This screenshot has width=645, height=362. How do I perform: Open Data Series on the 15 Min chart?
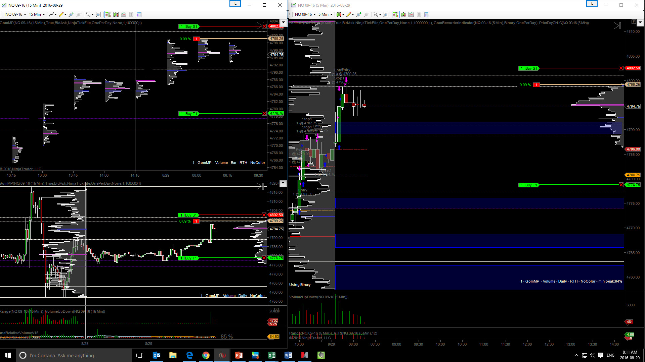coord(116,14)
